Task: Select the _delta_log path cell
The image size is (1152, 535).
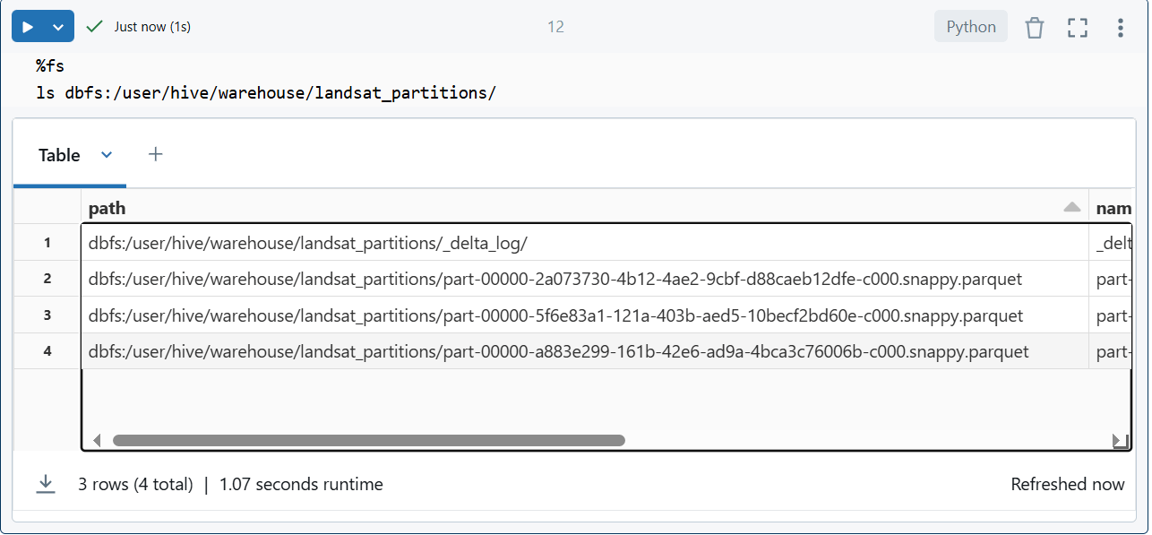Action: click(x=308, y=243)
